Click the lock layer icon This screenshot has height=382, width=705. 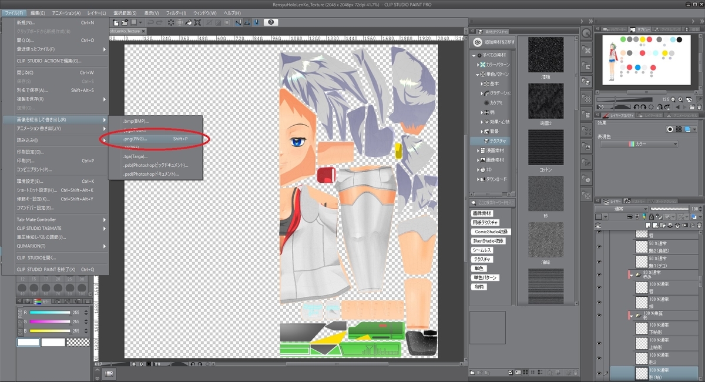652,217
